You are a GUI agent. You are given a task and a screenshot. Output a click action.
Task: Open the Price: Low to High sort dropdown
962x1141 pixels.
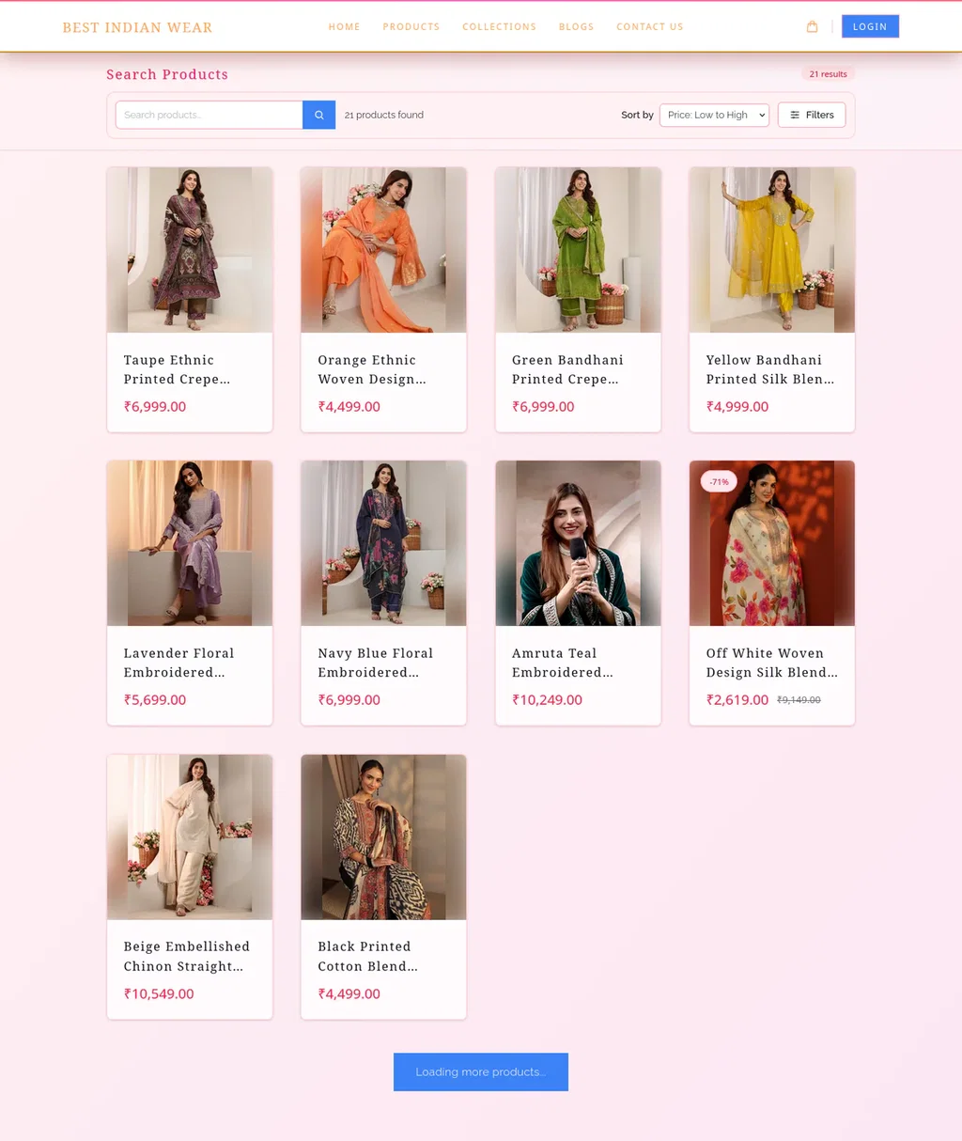pyautogui.click(x=714, y=115)
